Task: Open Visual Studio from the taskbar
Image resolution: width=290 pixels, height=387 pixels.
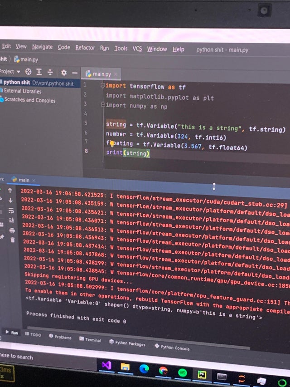Action: (x=106, y=365)
